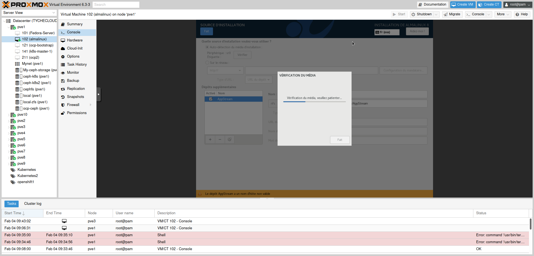Image resolution: width=534 pixels, height=256 pixels.
Task: Click the openshift1 pool tag icon
Action: pyautogui.click(x=13, y=182)
